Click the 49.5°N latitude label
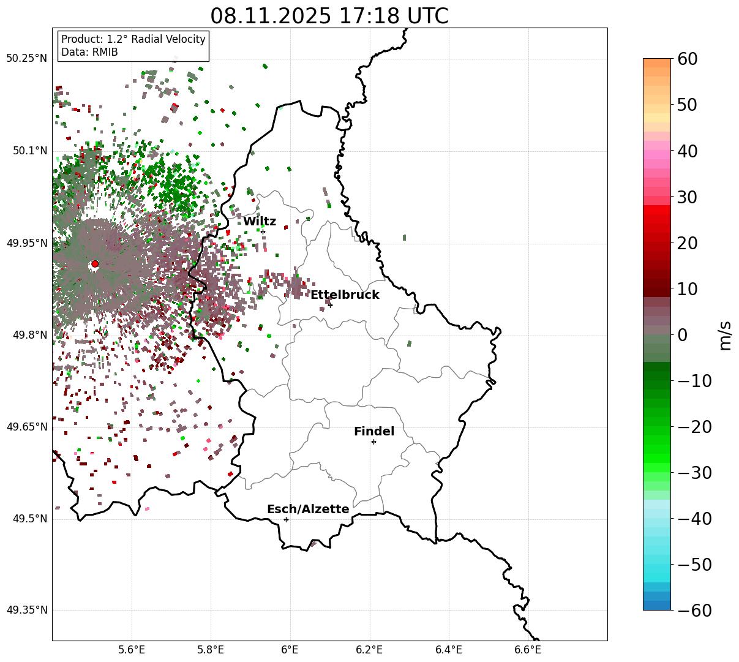The width and height of the screenshot is (739, 662). point(29,519)
